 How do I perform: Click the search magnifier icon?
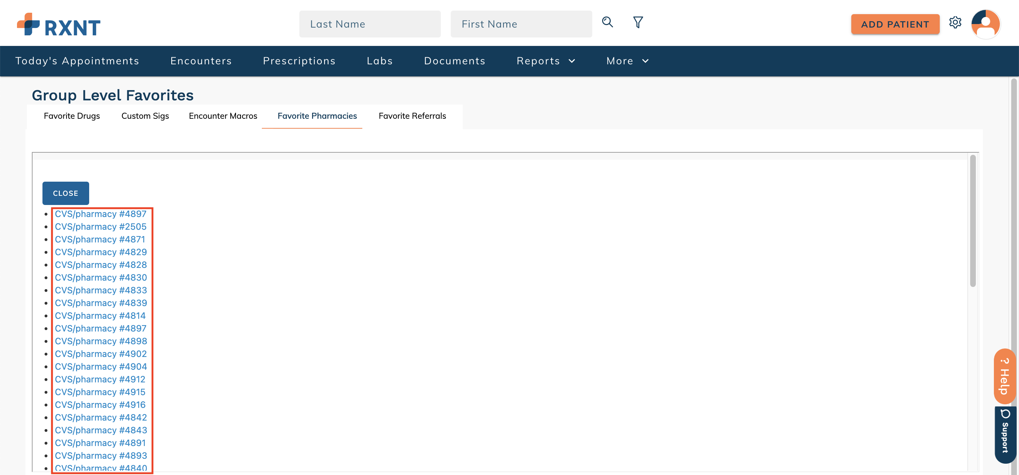[x=608, y=23]
